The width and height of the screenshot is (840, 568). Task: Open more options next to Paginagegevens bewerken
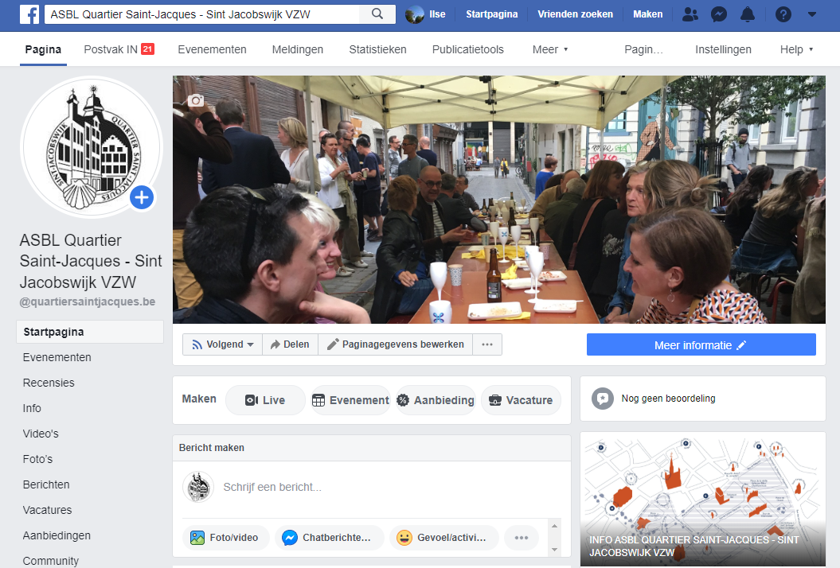(487, 344)
